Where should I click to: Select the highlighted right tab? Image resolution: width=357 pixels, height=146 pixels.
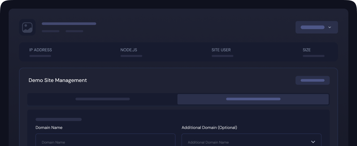pyautogui.click(x=253, y=99)
